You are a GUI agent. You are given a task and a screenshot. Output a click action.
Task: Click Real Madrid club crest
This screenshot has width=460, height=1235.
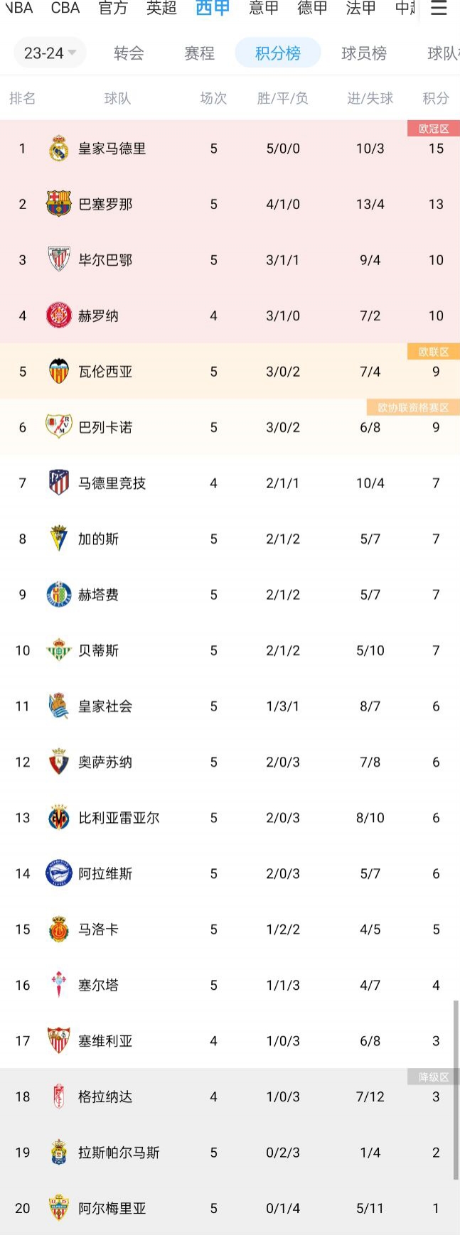coord(59,149)
